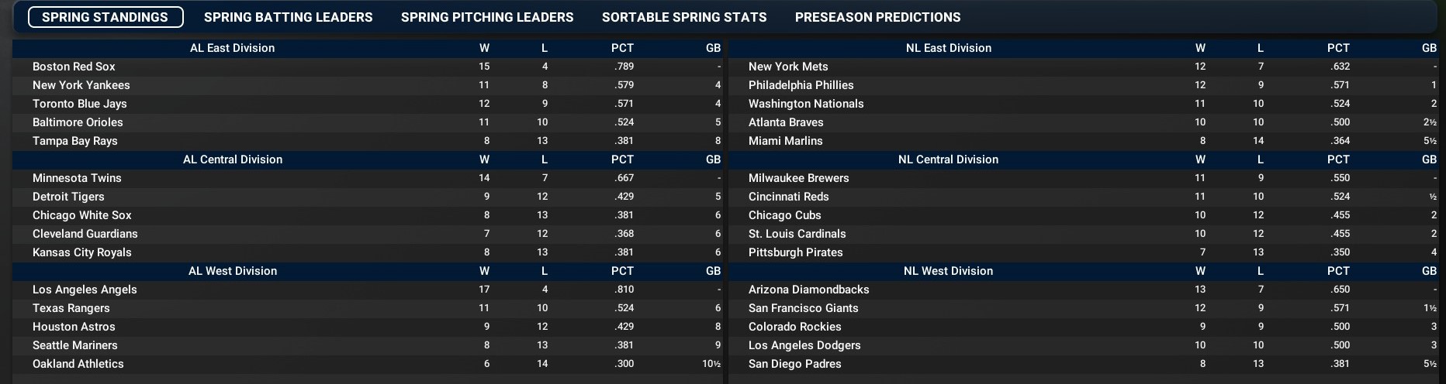Image resolution: width=1446 pixels, height=384 pixels.
Task: Open the Boston Red Sox team link
Action: (x=74, y=67)
